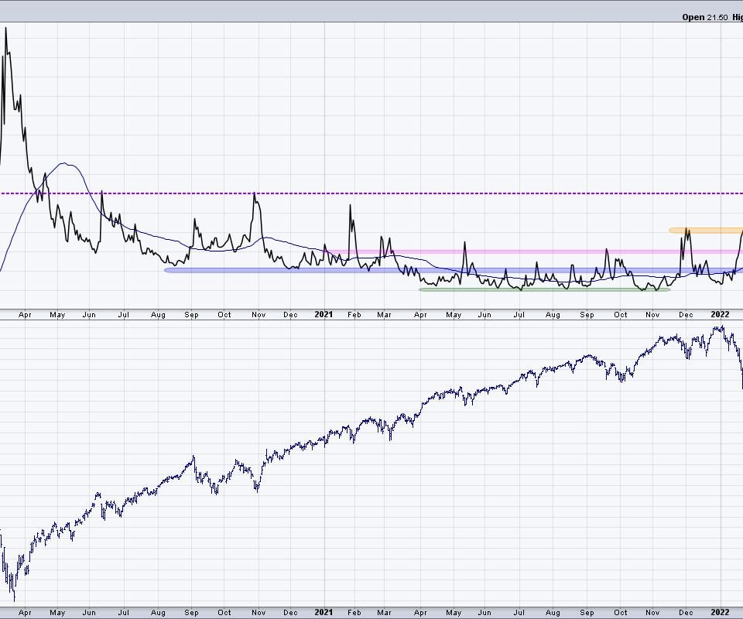The image size is (743, 619).
Task: Click the Feb label on upper chart axis
Action: (354, 314)
